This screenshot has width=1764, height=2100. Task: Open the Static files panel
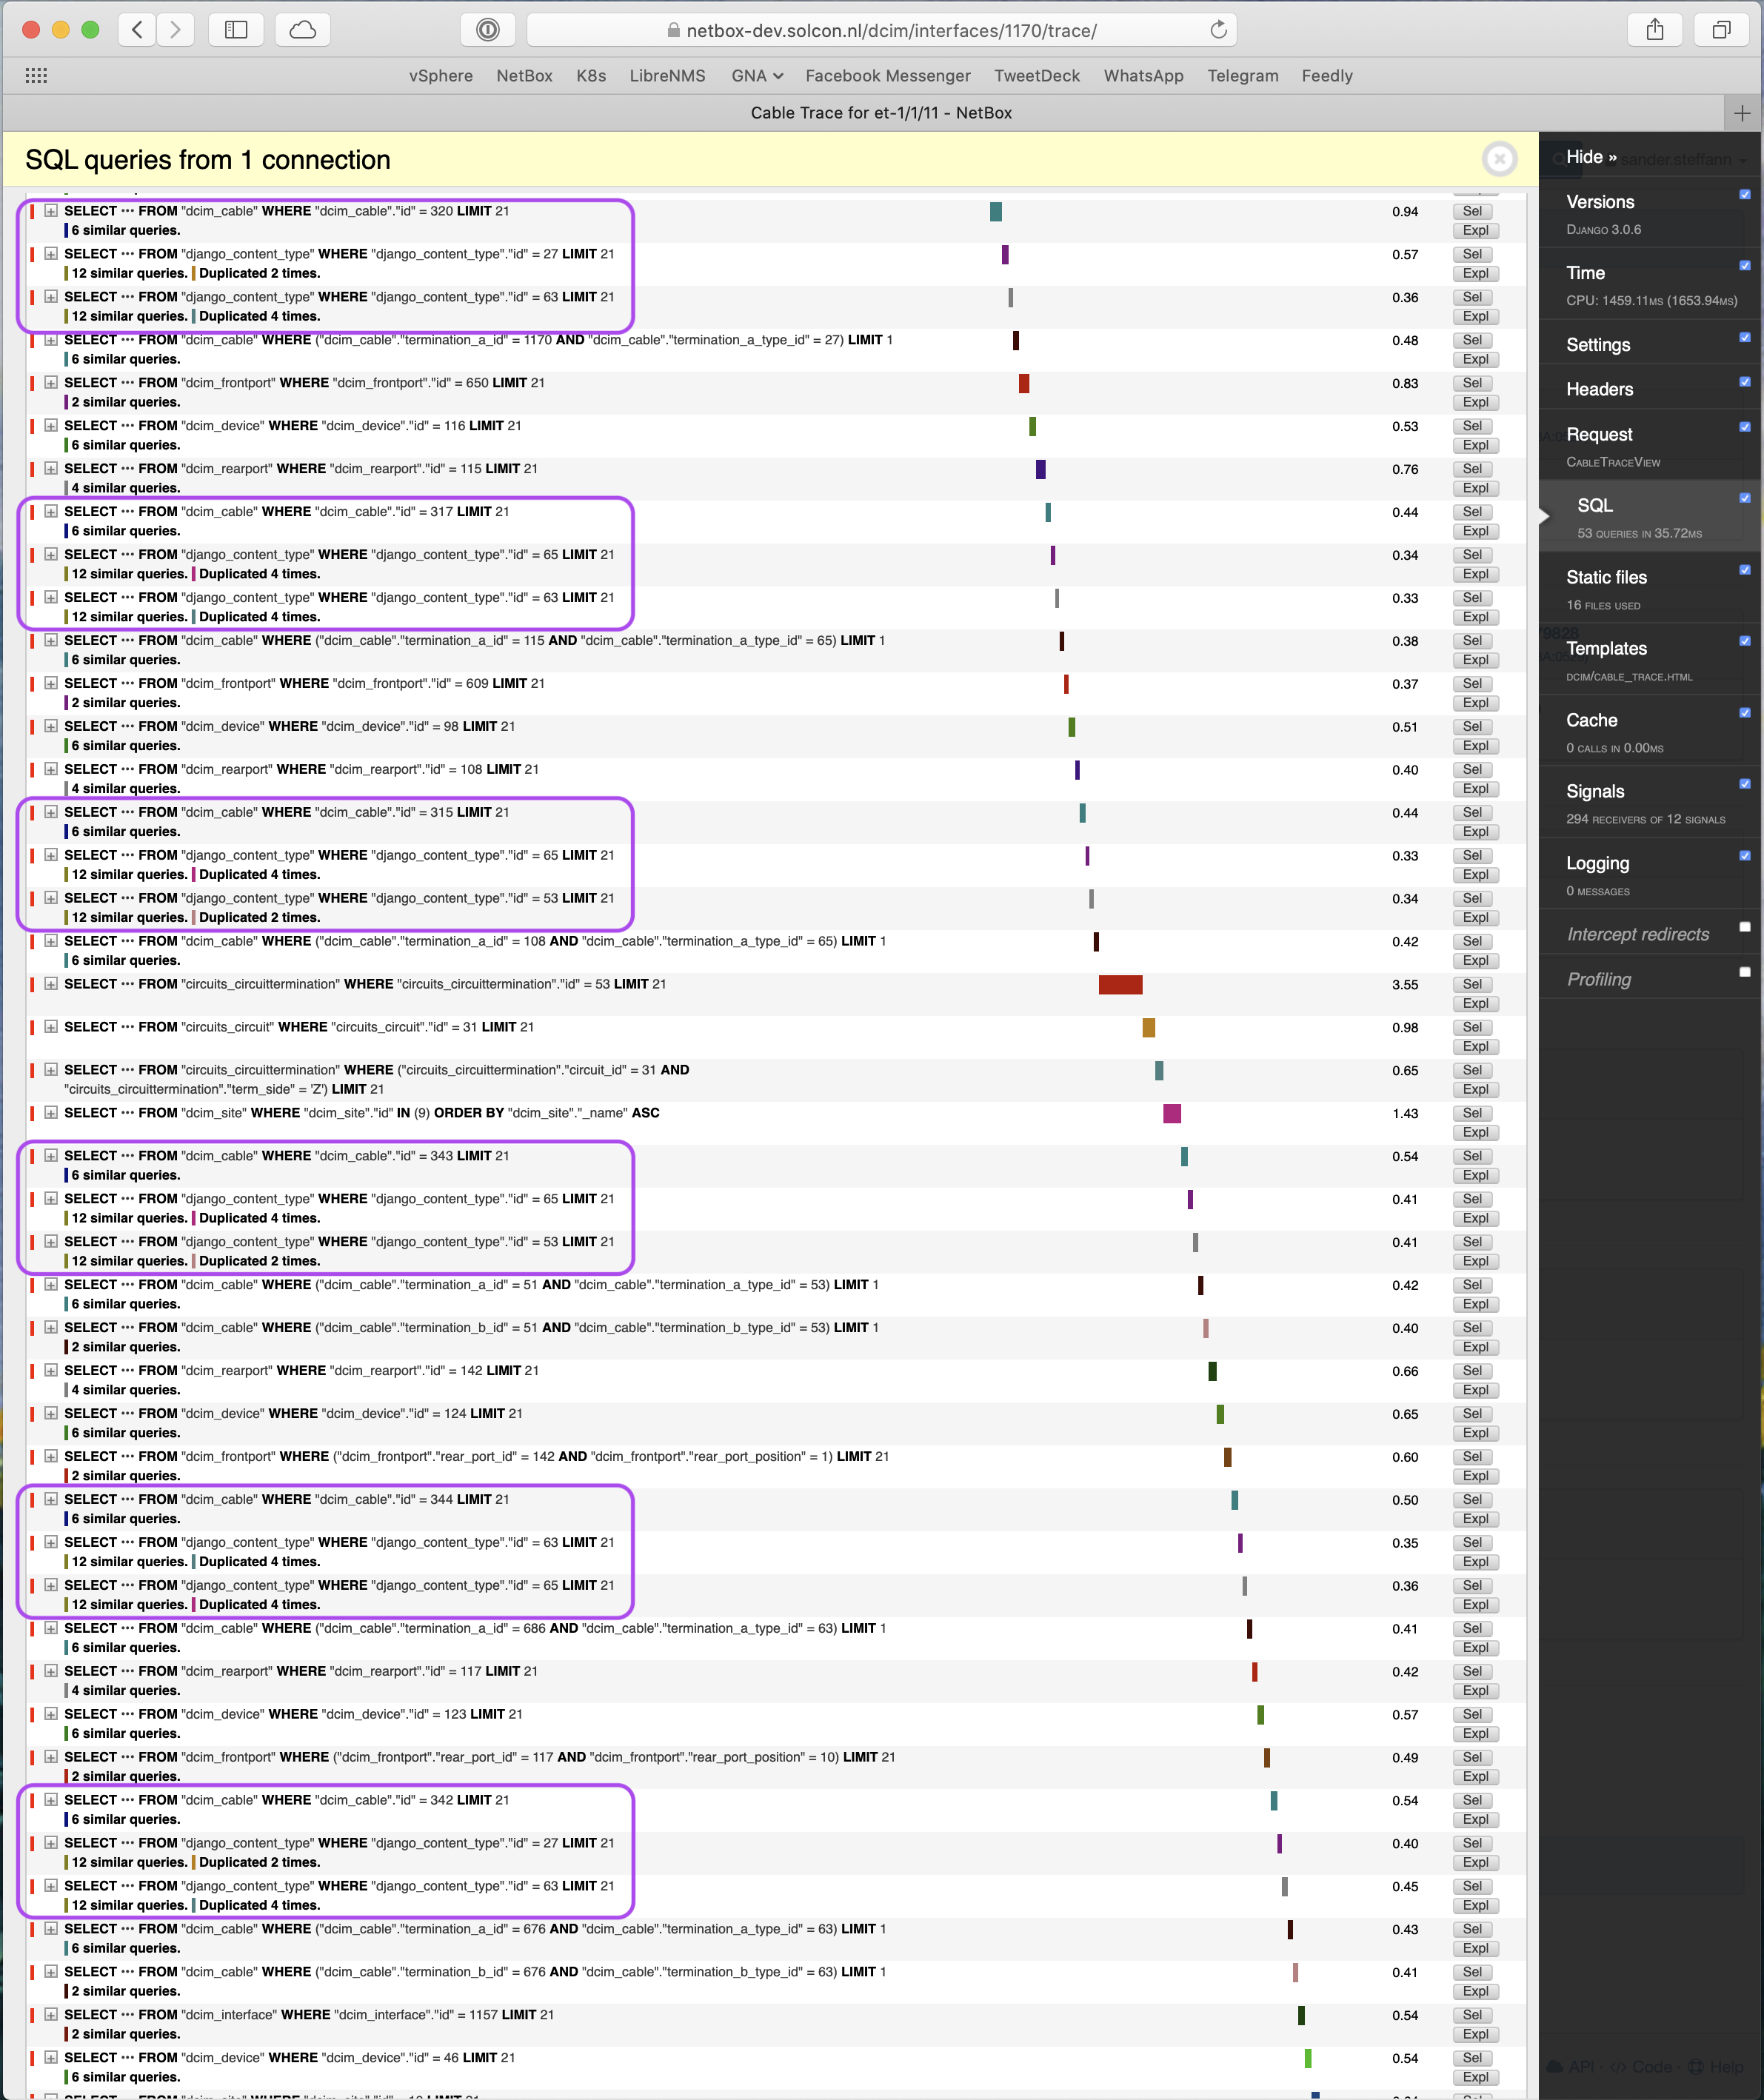pyautogui.click(x=1606, y=577)
